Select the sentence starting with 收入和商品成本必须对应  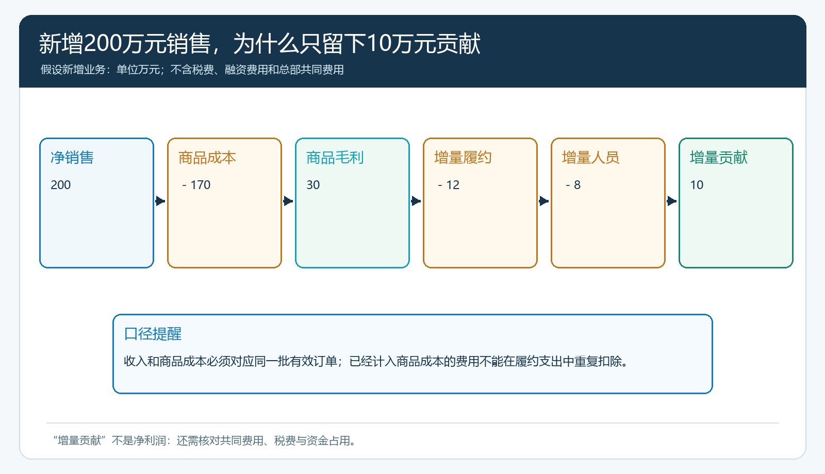[x=377, y=361]
